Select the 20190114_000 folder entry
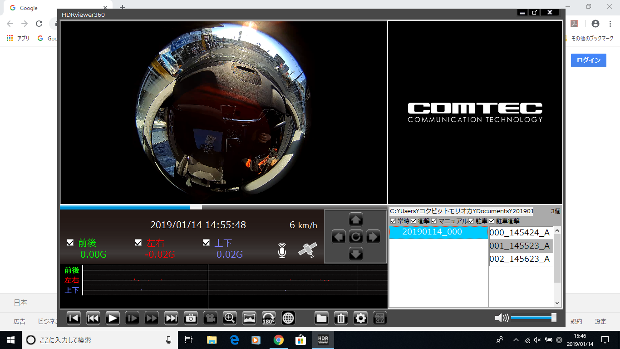This screenshot has width=620, height=349. tap(432, 232)
